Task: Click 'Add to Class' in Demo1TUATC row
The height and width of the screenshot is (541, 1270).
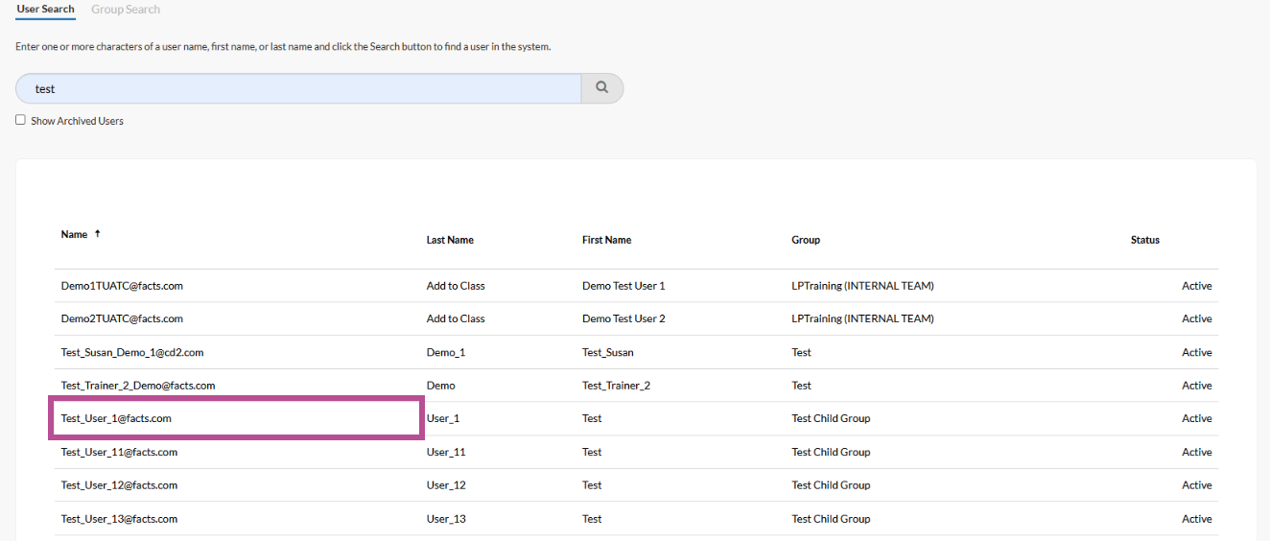Action: coord(456,286)
